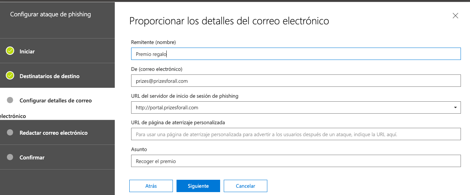Click the green checkmark beside Destinatarios de destino

(x=10, y=76)
